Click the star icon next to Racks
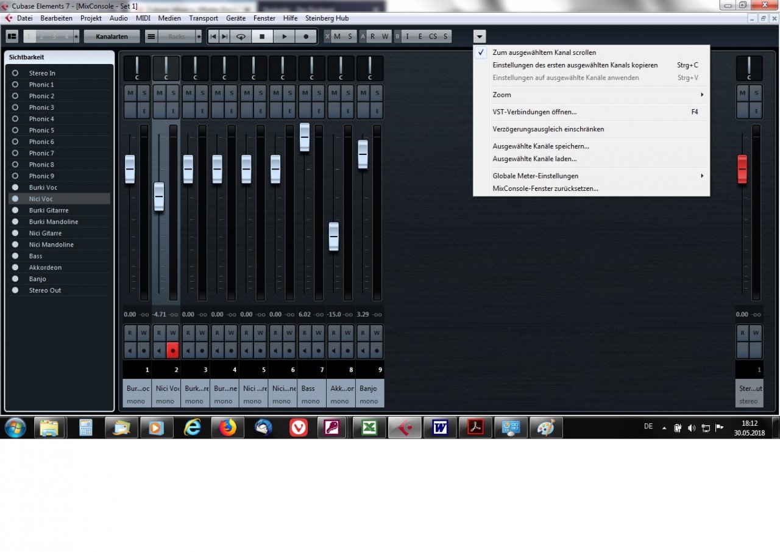The height and width of the screenshot is (552, 780). tap(198, 37)
